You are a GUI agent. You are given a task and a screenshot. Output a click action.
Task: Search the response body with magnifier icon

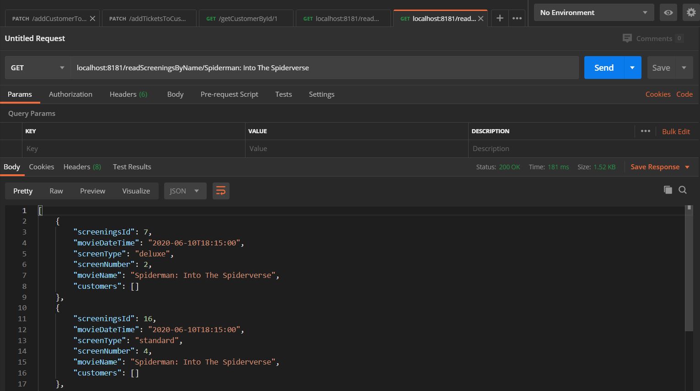click(x=683, y=190)
